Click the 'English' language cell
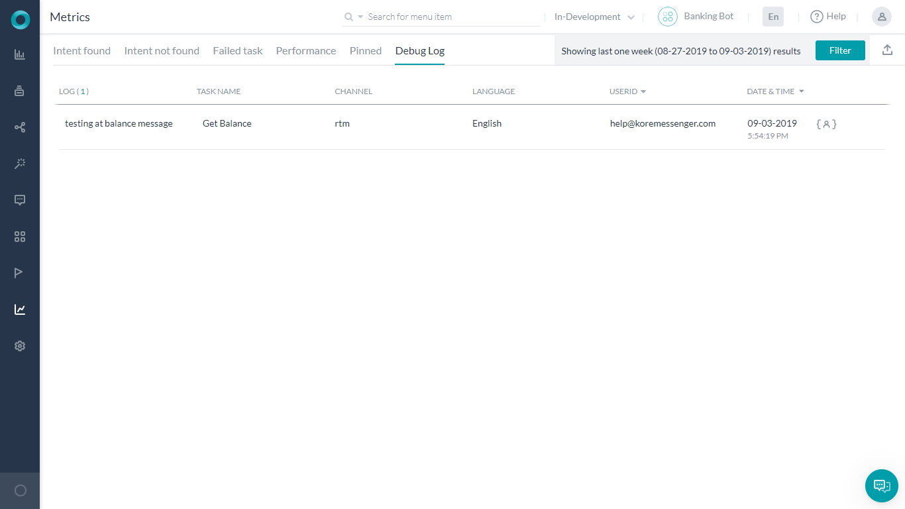Image resolution: width=905 pixels, height=509 pixels. point(487,123)
